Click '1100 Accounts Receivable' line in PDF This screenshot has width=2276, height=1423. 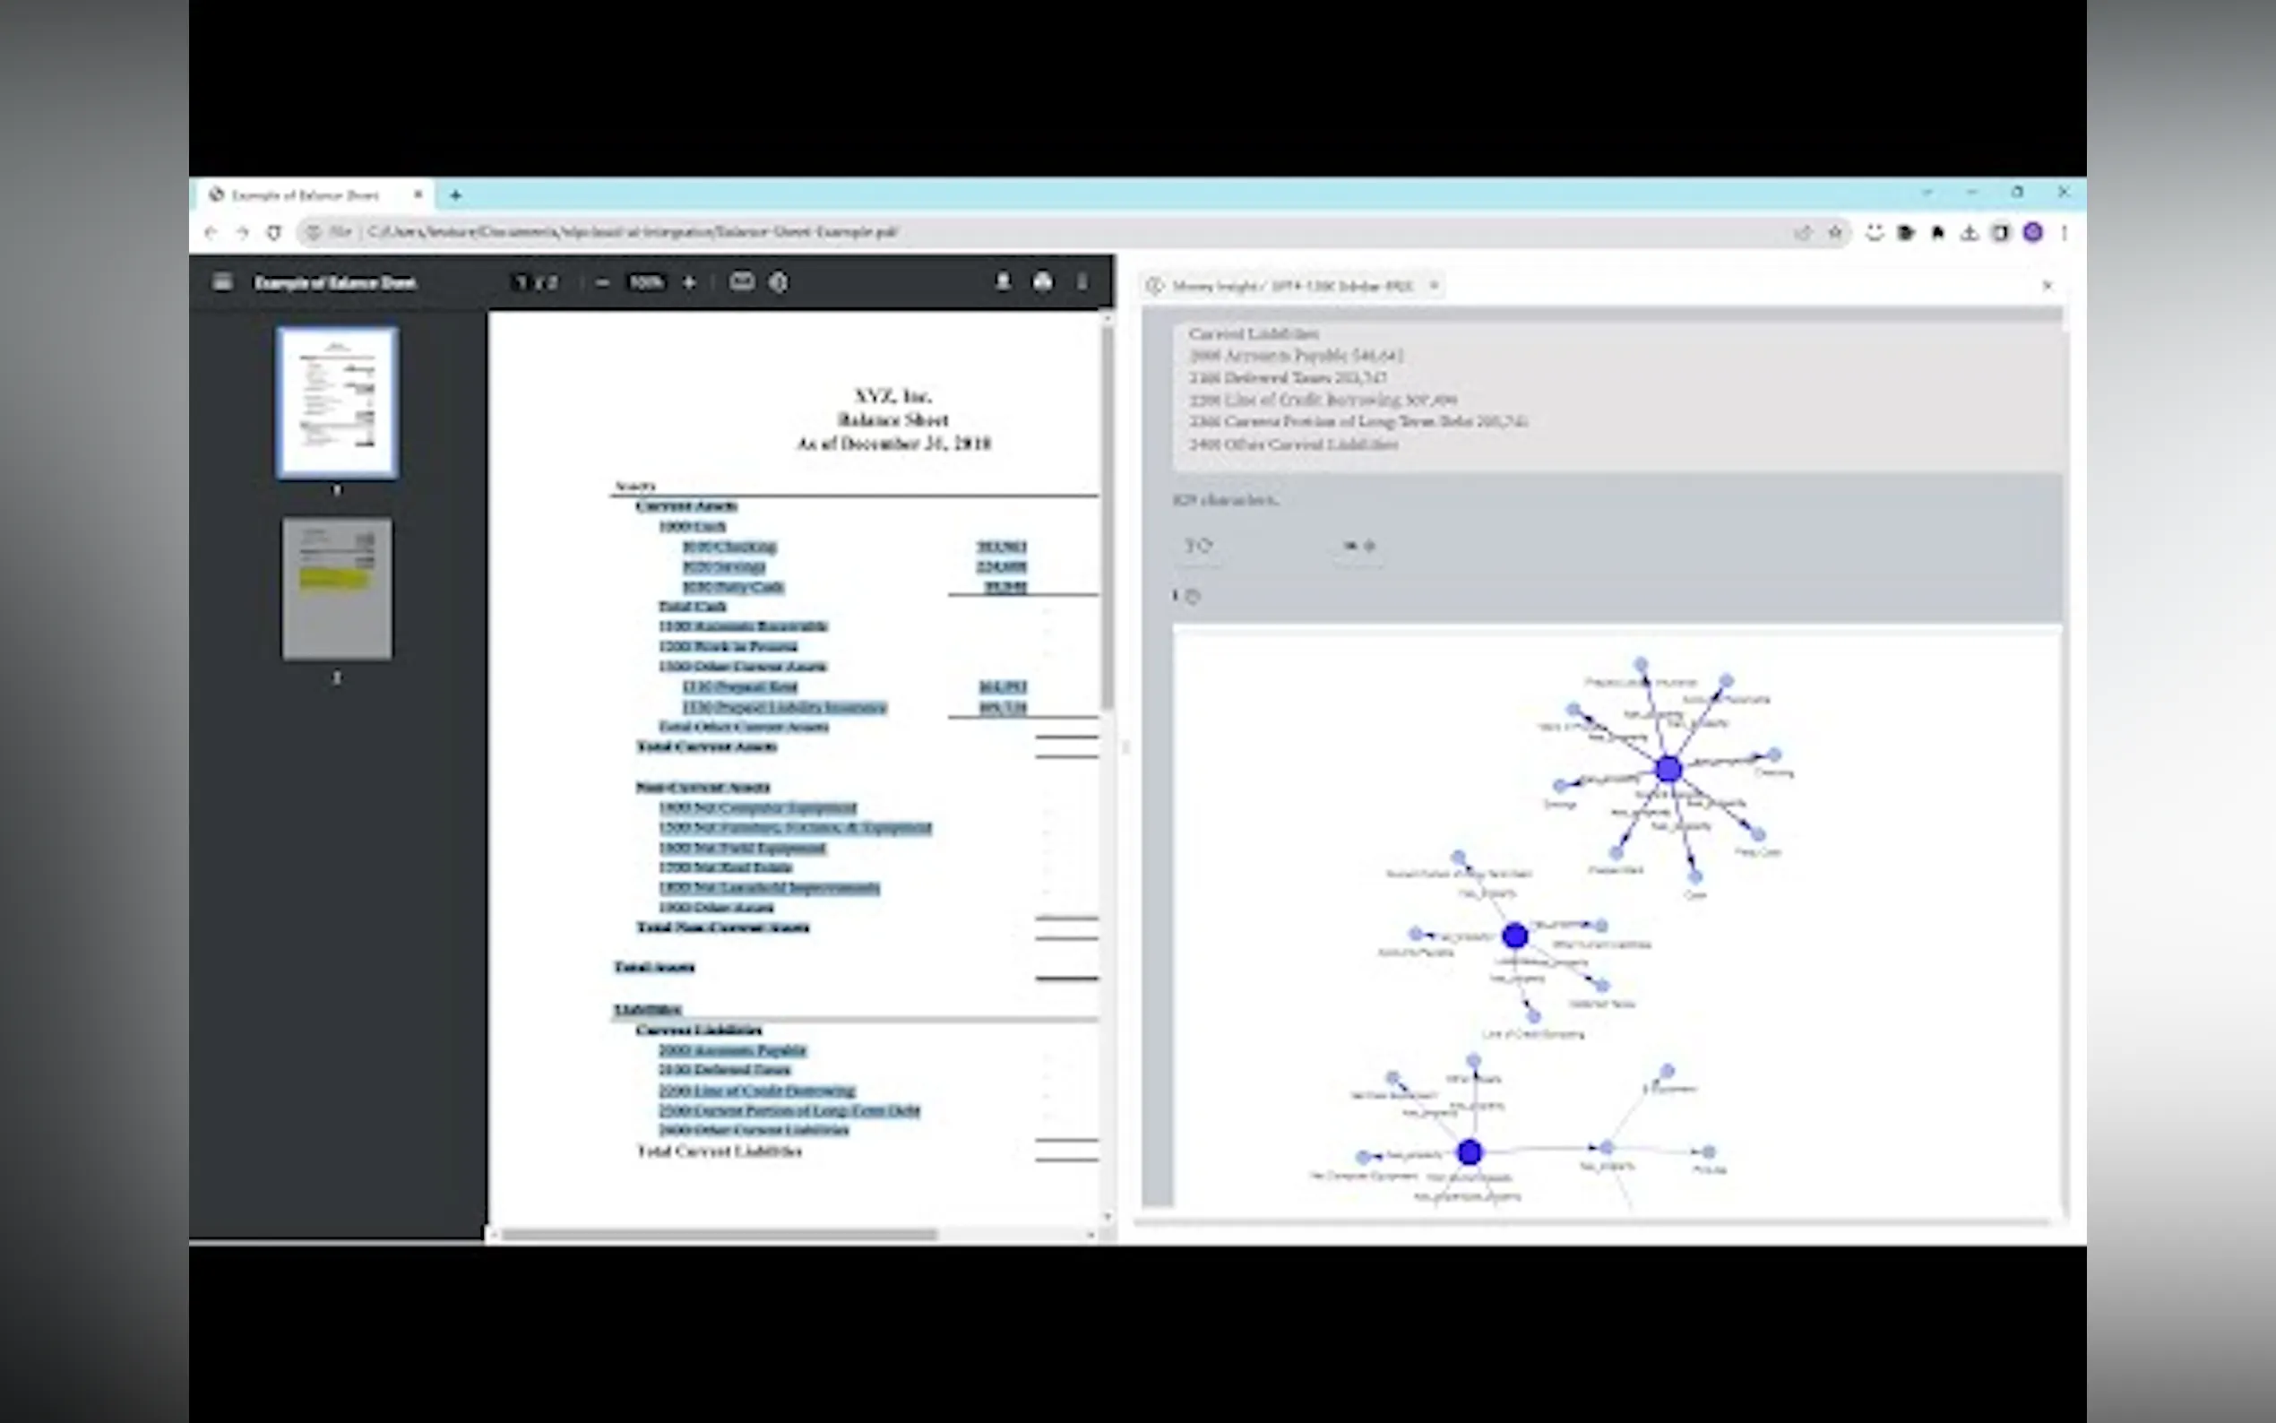point(744,625)
